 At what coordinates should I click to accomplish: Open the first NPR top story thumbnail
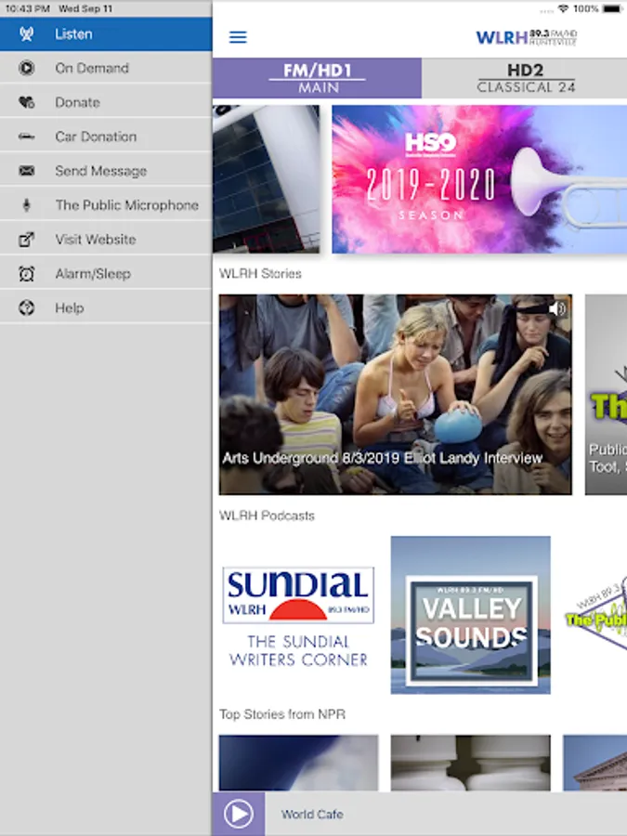tap(298, 763)
